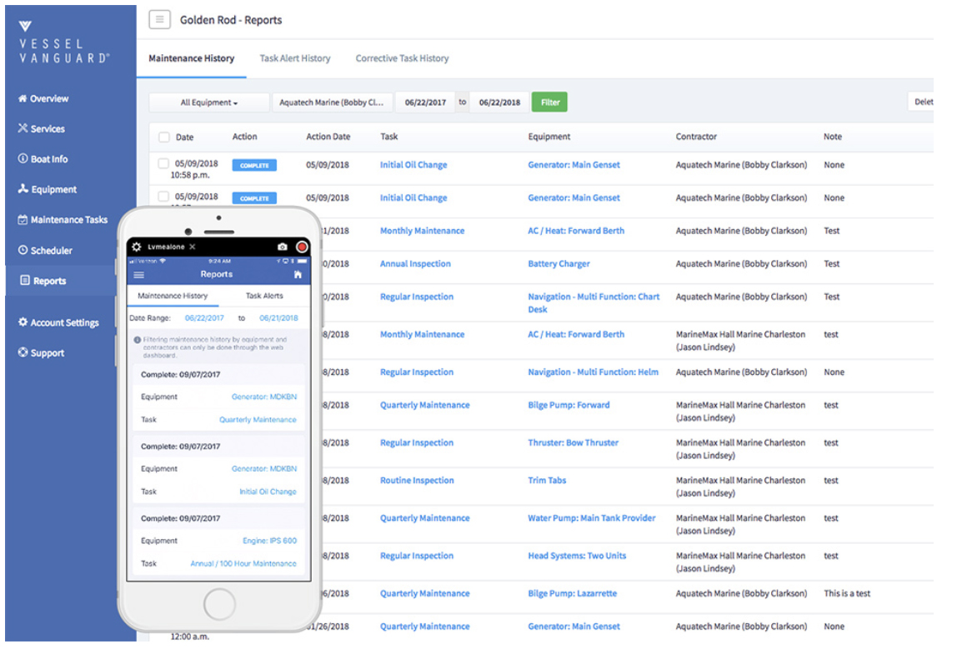Switch to Corrective Task History tab
Screen dimensions: 957x664
pos(402,58)
